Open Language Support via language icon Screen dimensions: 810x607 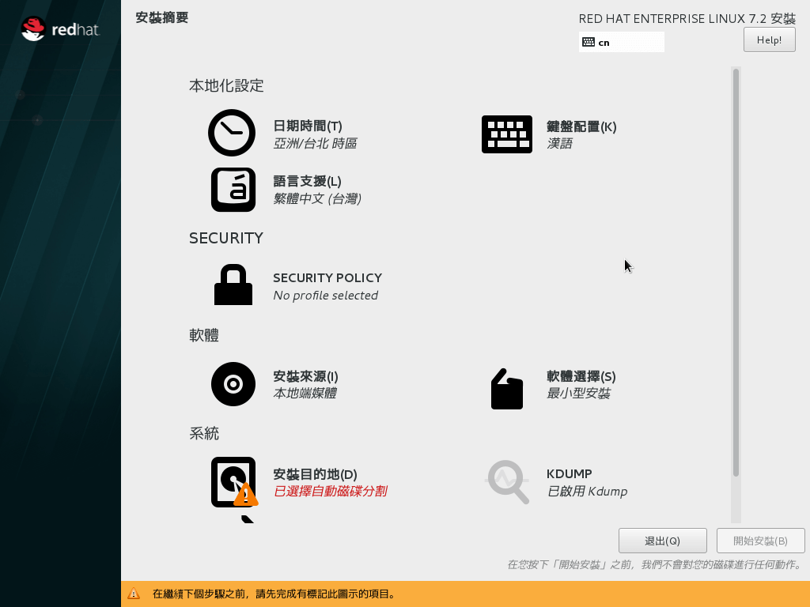(233, 190)
